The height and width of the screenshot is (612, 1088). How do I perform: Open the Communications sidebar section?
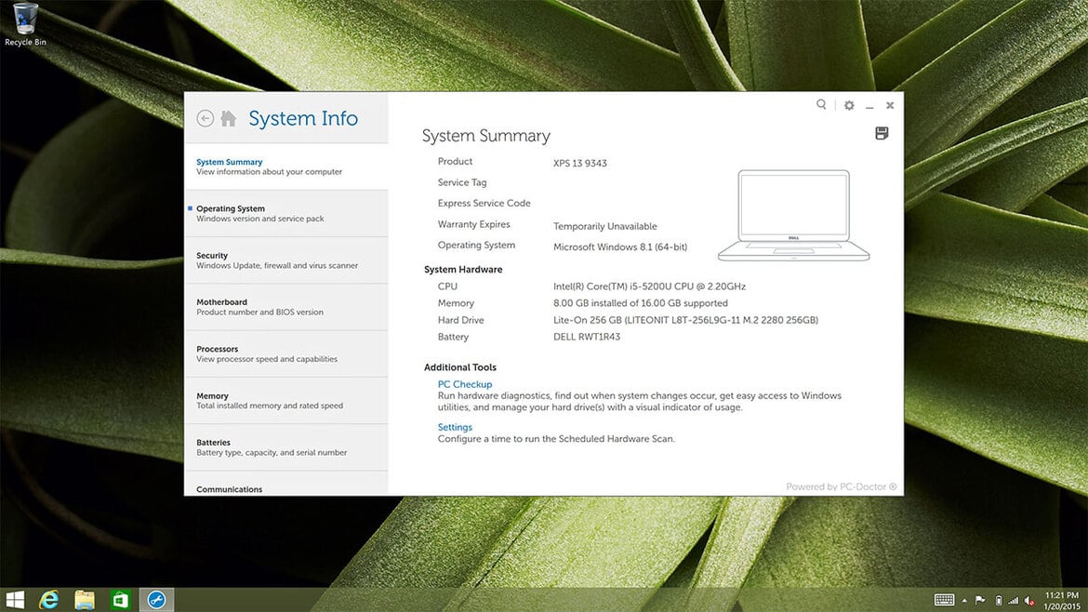pyautogui.click(x=285, y=485)
